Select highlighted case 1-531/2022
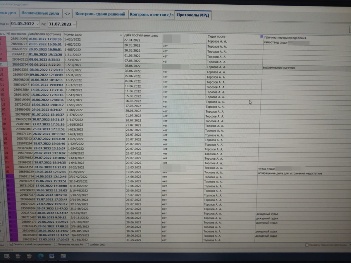Screen dimensions: 351x263 coord(73,65)
